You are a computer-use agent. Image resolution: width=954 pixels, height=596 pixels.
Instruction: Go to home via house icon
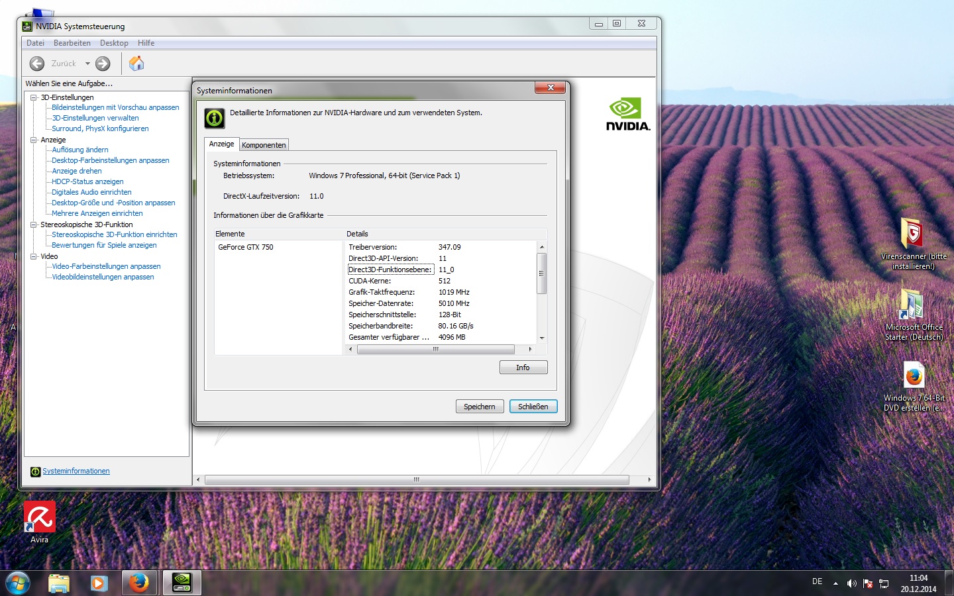pyautogui.click(x=136, y=64)
